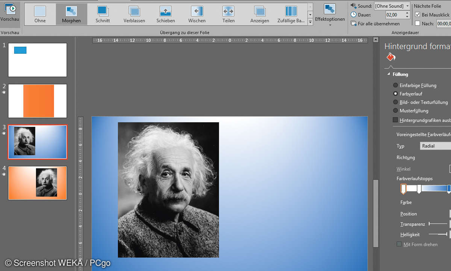Select the Musterfüllung radio button
This screenshot has width=451, height=271.
[395, 111]
